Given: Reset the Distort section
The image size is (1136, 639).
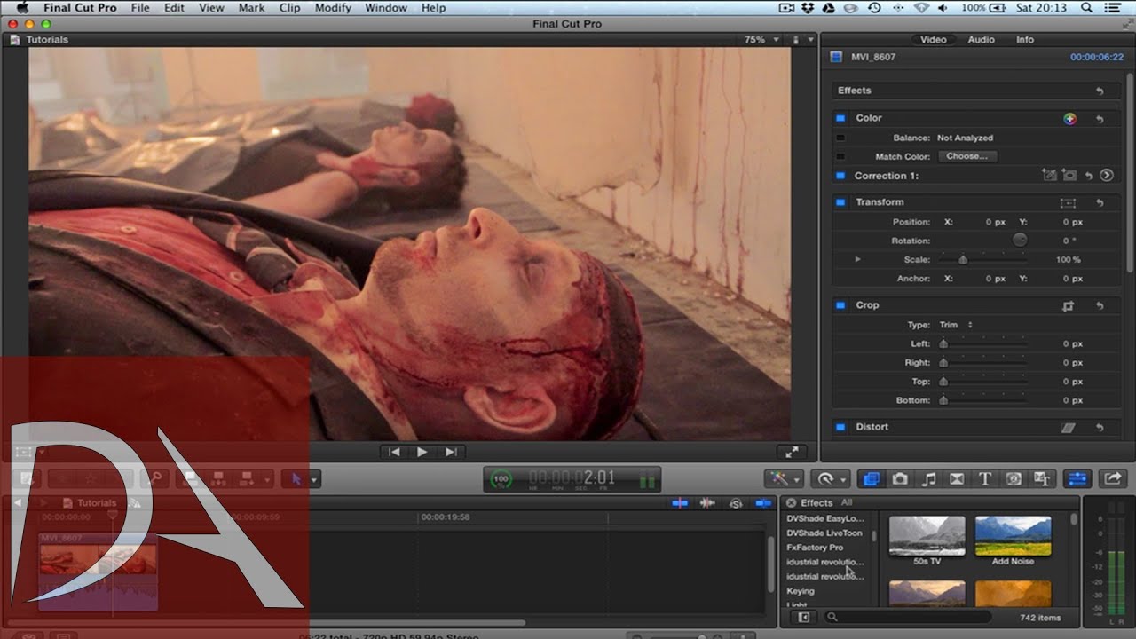Looking at the screenshot, I should 1100,427.
